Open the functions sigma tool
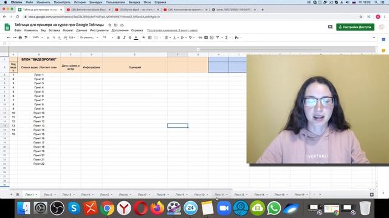The height and width of the screenshot is (218, 389). [226, 38]
